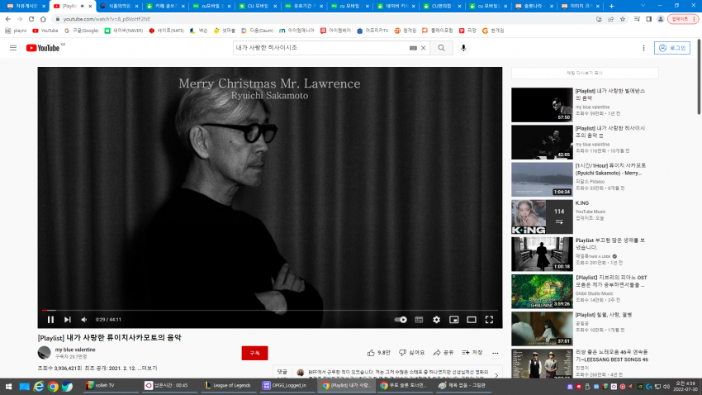Open my blue valentine channel name
Screen dimensions: 702x395
(75, 350)
